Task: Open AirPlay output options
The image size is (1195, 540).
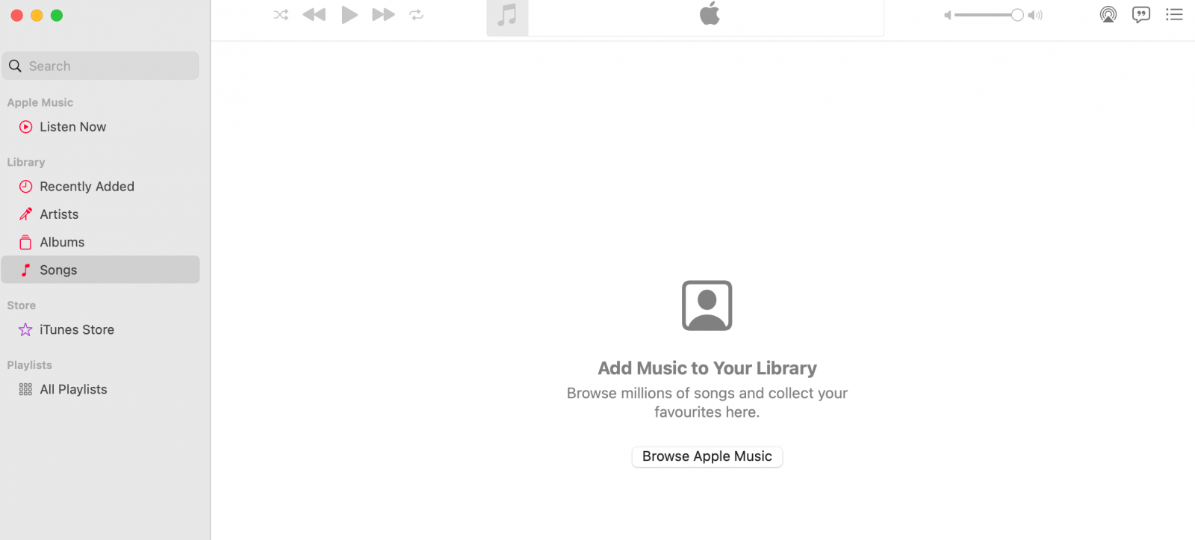Action: pyautogui.click(x=1108, y=15)
